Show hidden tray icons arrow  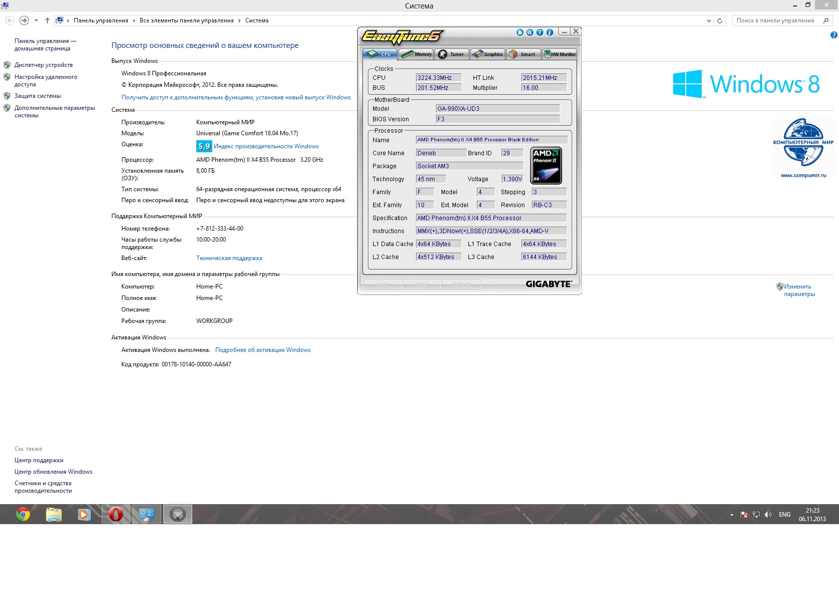click(732, 515)
